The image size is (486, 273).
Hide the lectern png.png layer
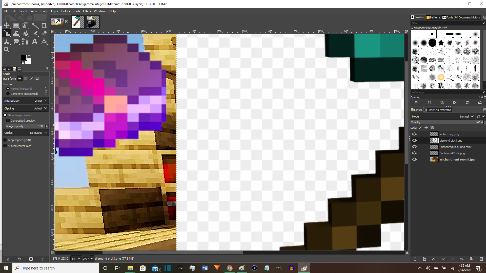point(414,134)
